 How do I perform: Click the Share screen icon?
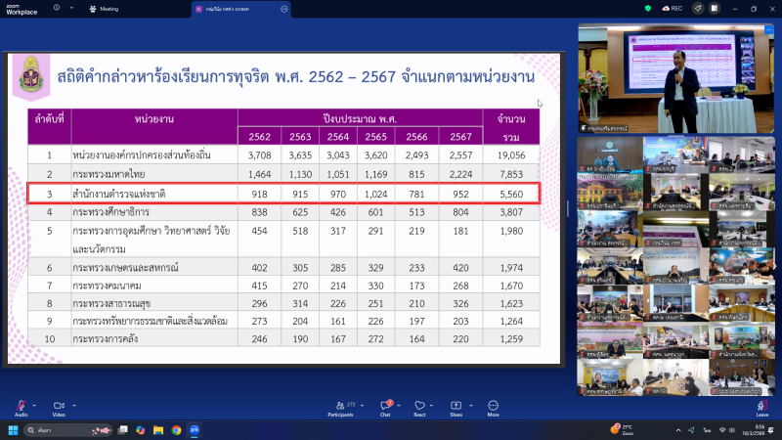(x=456, y=406)
